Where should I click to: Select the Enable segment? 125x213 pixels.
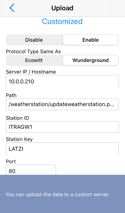click(90, 40)
